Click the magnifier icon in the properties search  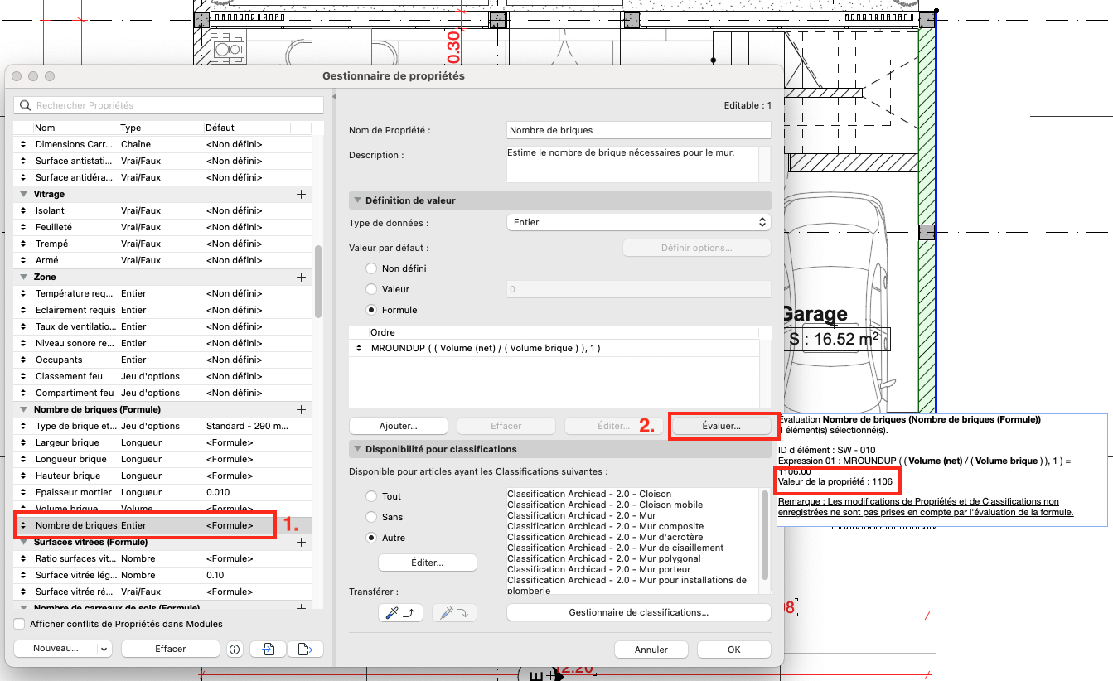coord(25,105)
